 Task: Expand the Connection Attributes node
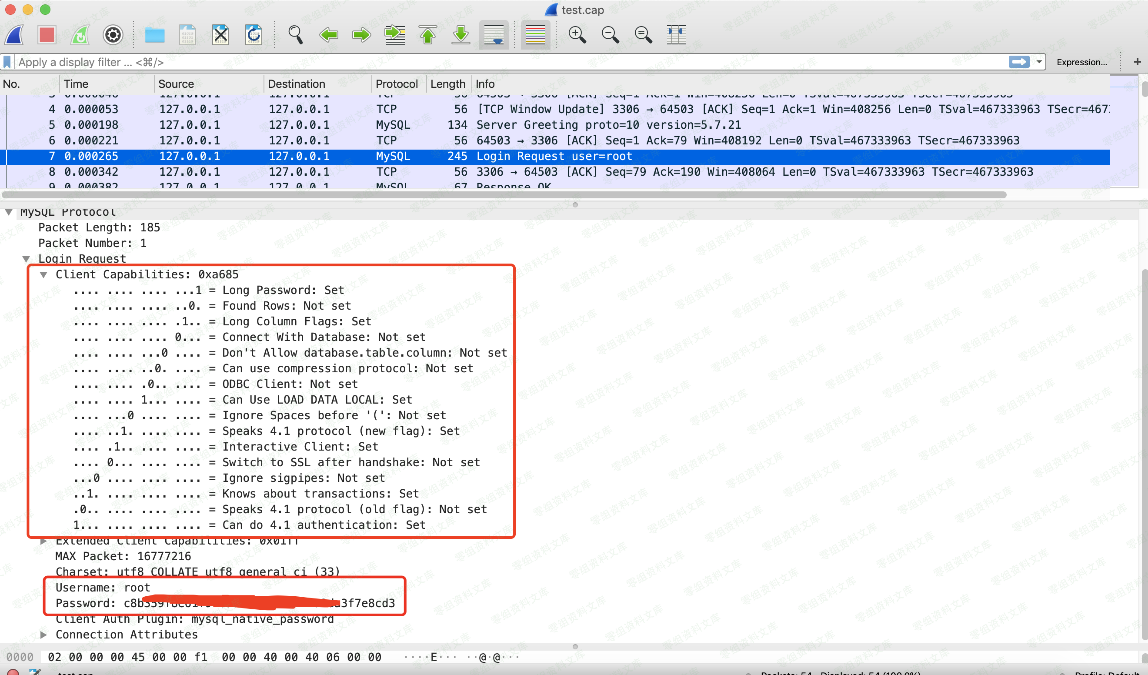tap(44, 635)
